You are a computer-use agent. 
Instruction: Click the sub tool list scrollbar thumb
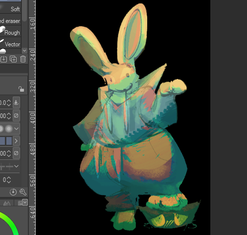pos(24,11)
